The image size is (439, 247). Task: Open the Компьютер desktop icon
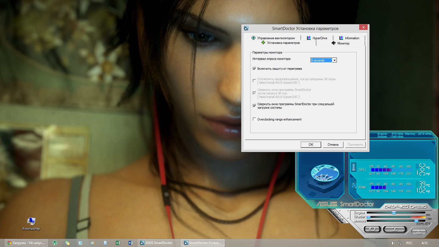pos(31,223)
